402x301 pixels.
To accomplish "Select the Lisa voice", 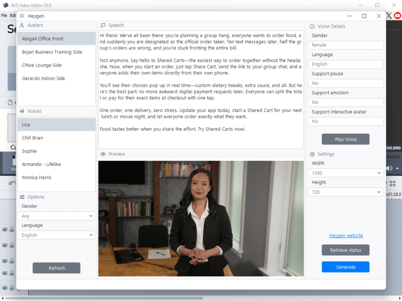I will 57,125.
